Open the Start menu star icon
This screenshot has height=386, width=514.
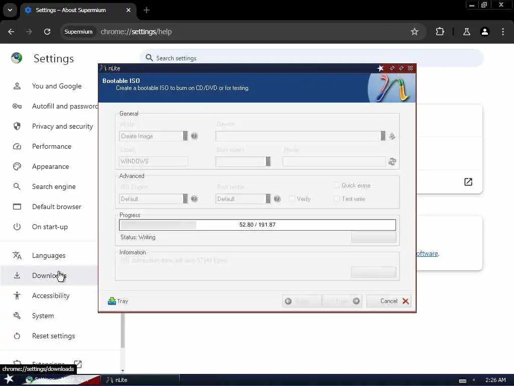[x=9, y=379]
